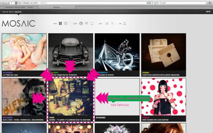The height and width of the screenshot is (133, 213).
Task: Click the Reader button in the address bar
Action: click(x=149, y=3)
